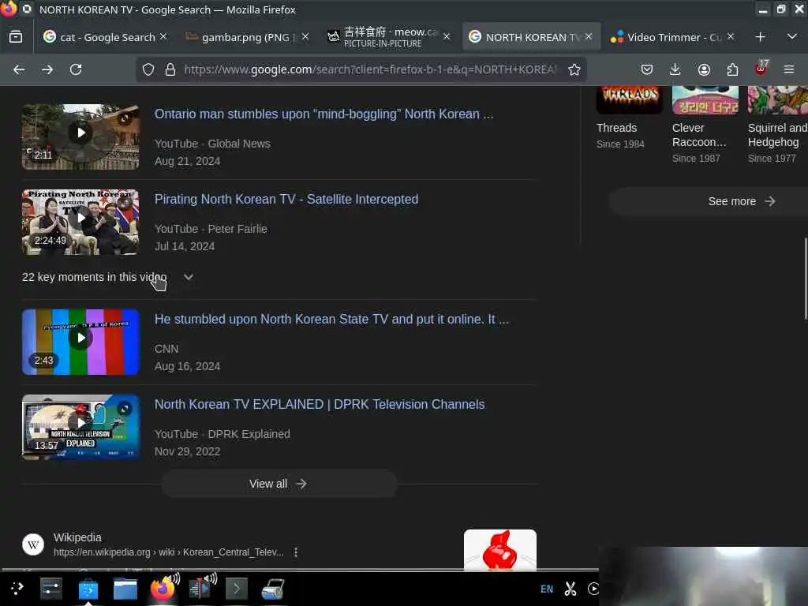
Task: Click the red logo thumbnail beside Wikipedia result
Action: pos(499,550)
